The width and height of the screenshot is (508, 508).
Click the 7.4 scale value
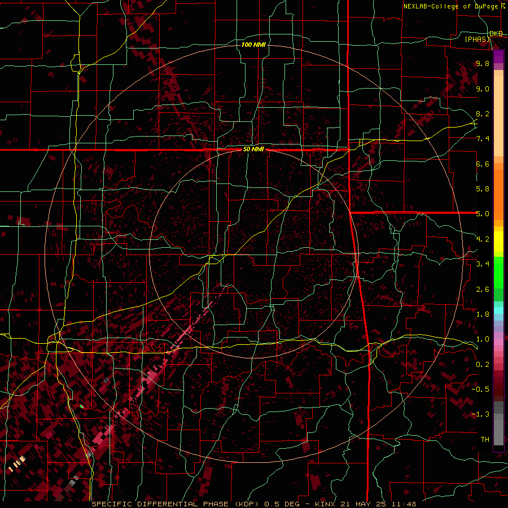pyautogui.click(x=483, y=139)
